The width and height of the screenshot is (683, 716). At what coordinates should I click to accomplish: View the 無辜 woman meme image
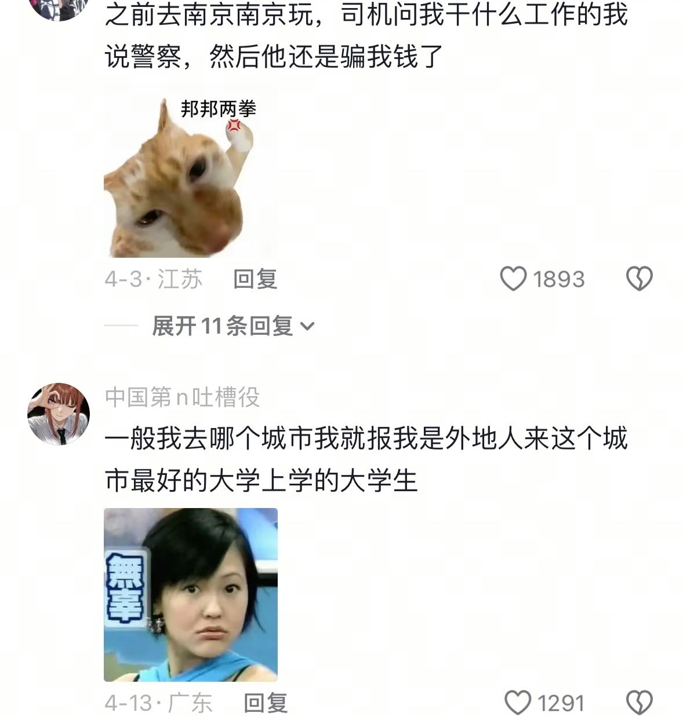[191, 595]
